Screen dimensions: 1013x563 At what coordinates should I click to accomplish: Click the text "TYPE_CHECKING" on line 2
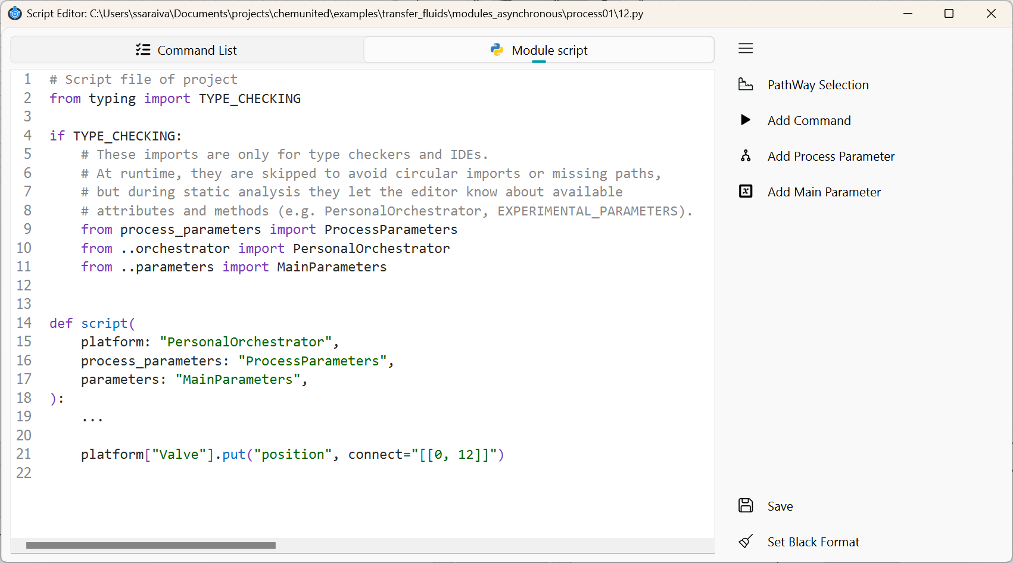point(250,99)
